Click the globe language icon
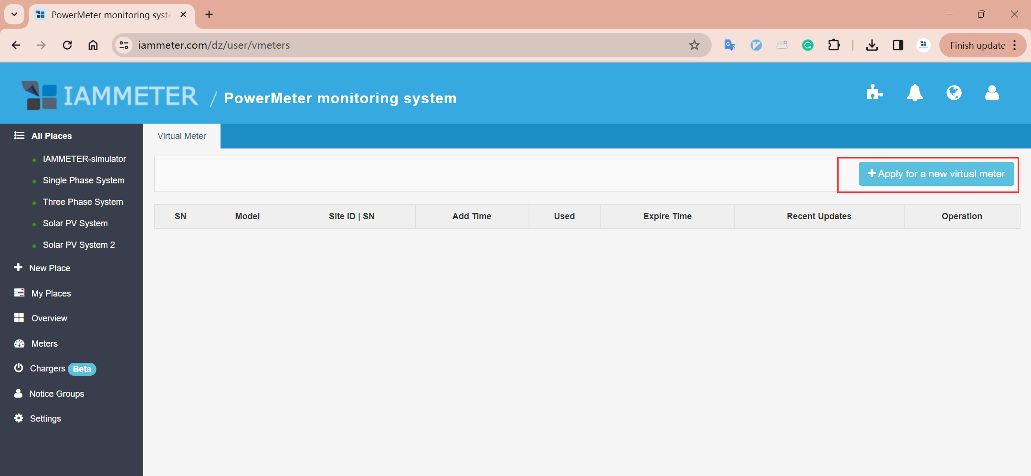Viewport: 1031px width, 476px height. point(954,93)
